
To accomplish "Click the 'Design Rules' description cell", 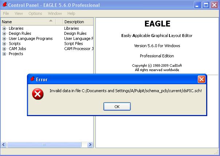I will [x=75, y=33].
